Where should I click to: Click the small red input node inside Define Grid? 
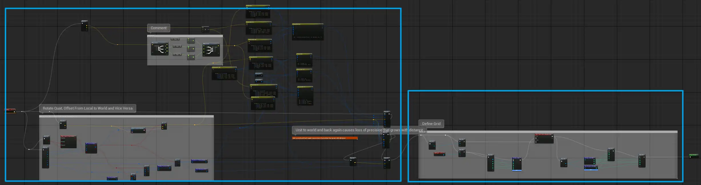(439, 154)
